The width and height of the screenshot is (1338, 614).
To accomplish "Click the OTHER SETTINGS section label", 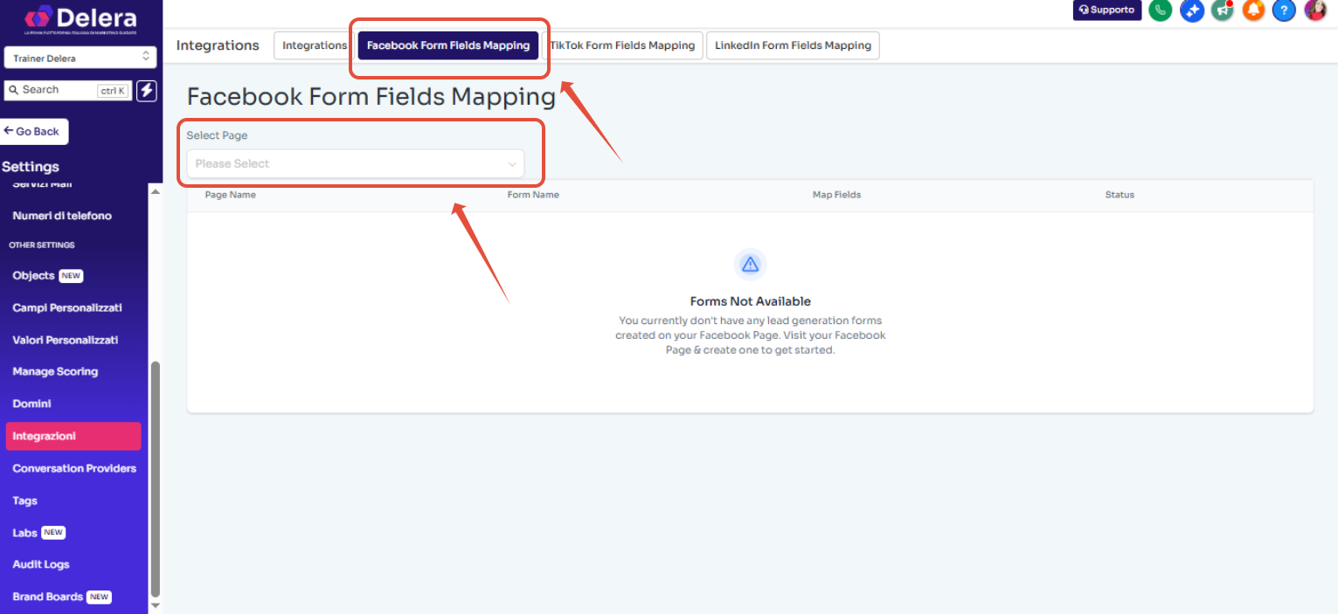I will coord(42,245).
